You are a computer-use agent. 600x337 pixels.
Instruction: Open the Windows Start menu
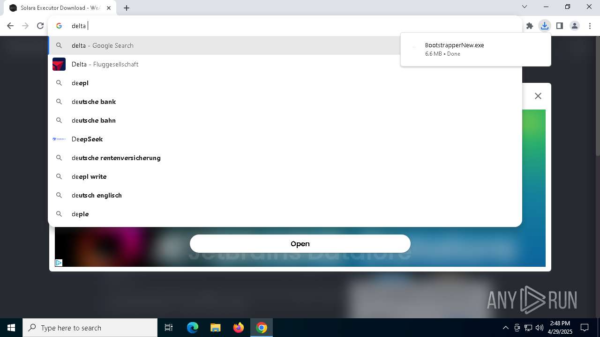pos(11,328)
